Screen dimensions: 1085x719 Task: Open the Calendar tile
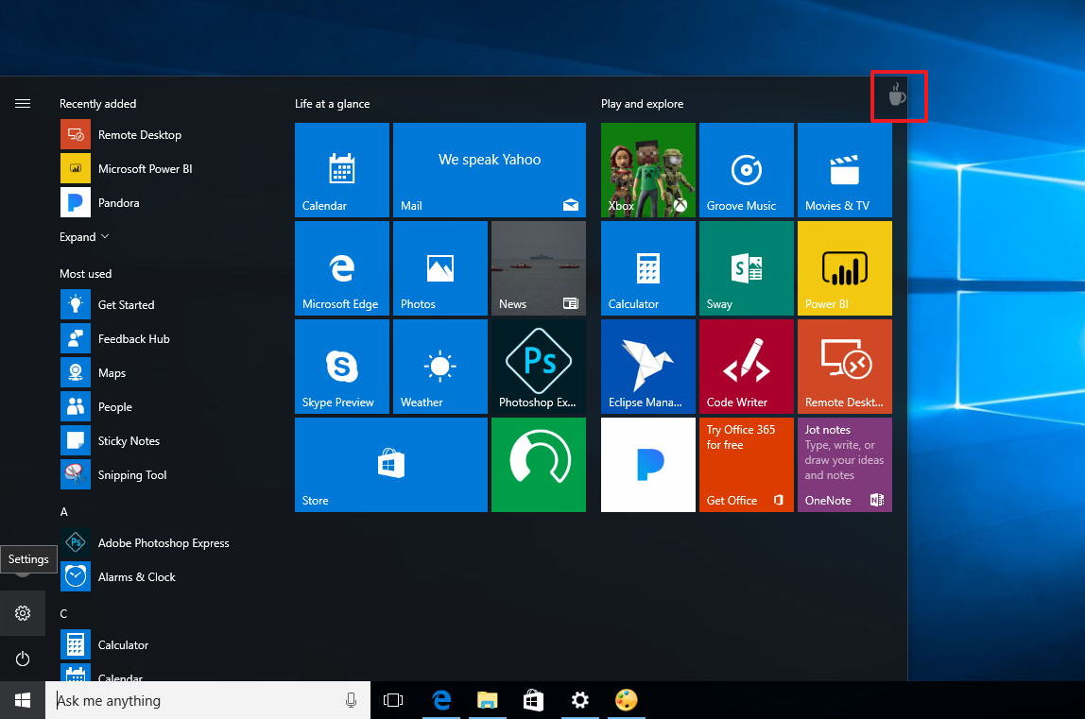(x=342, y=169)
